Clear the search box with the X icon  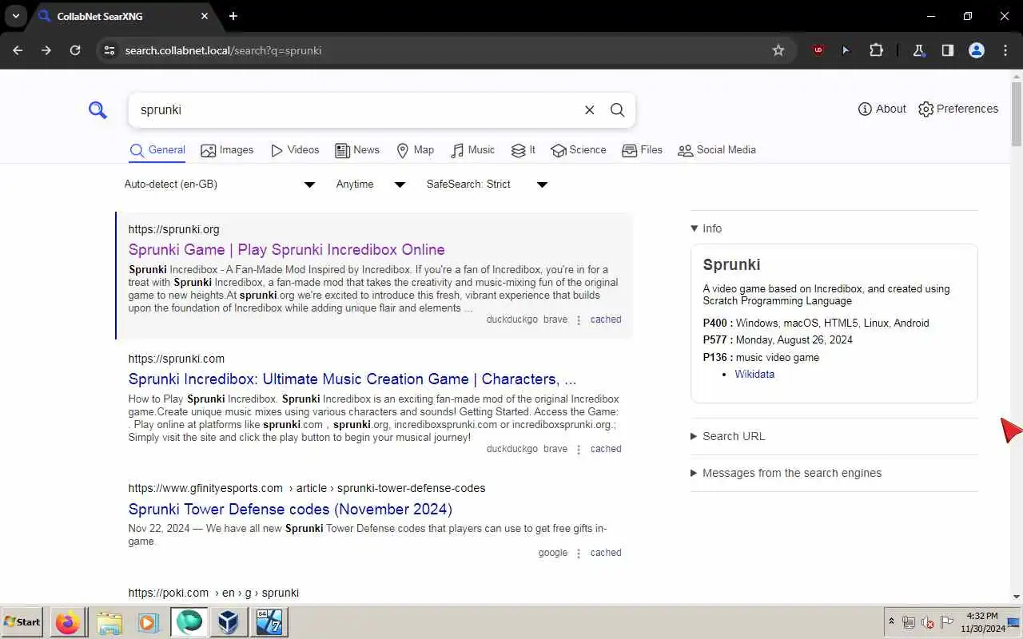[x=589, y=110]
